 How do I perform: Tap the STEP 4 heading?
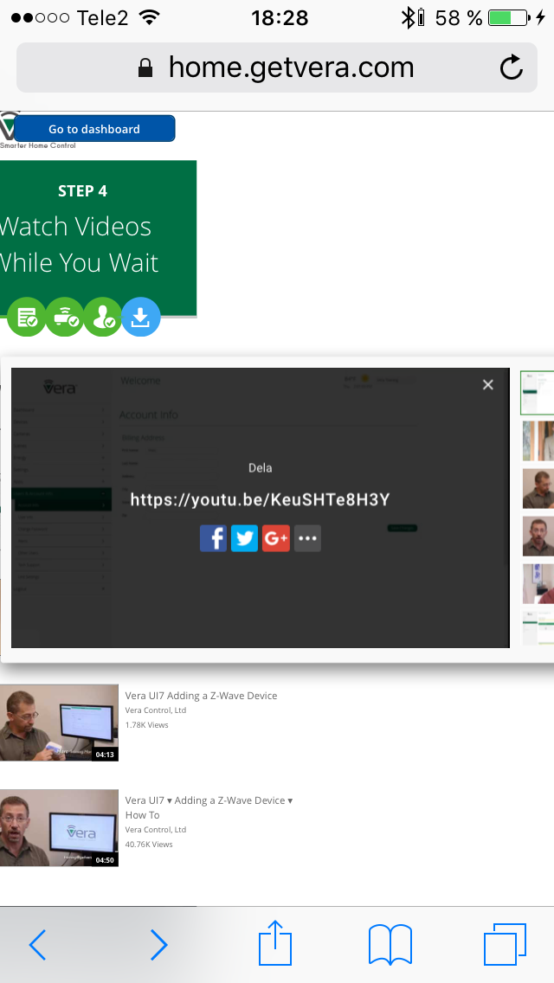coord(82,191)
